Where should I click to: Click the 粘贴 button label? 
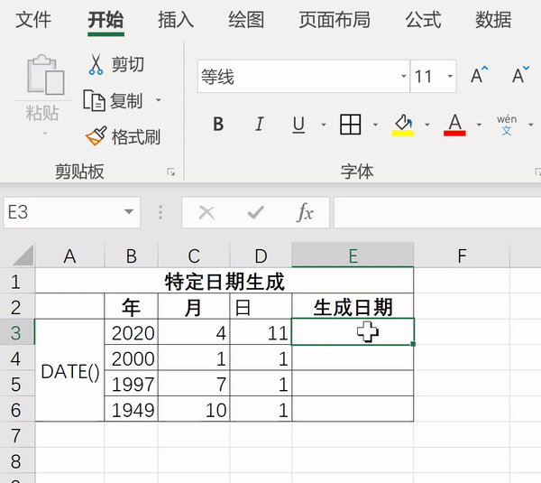pyautogui.click(x=42, y=113)
